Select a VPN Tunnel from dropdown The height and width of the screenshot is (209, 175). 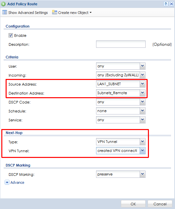click(x=121, y=151)
